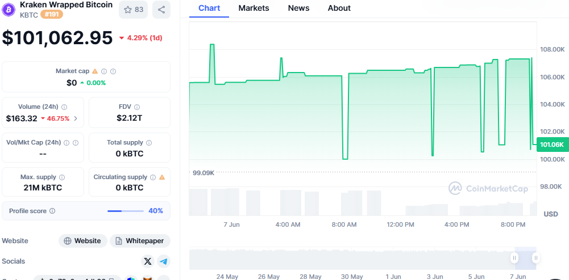Click the 108.00K y-axis price label
Screen dimensions: 569x280
(x=553, y=49)
